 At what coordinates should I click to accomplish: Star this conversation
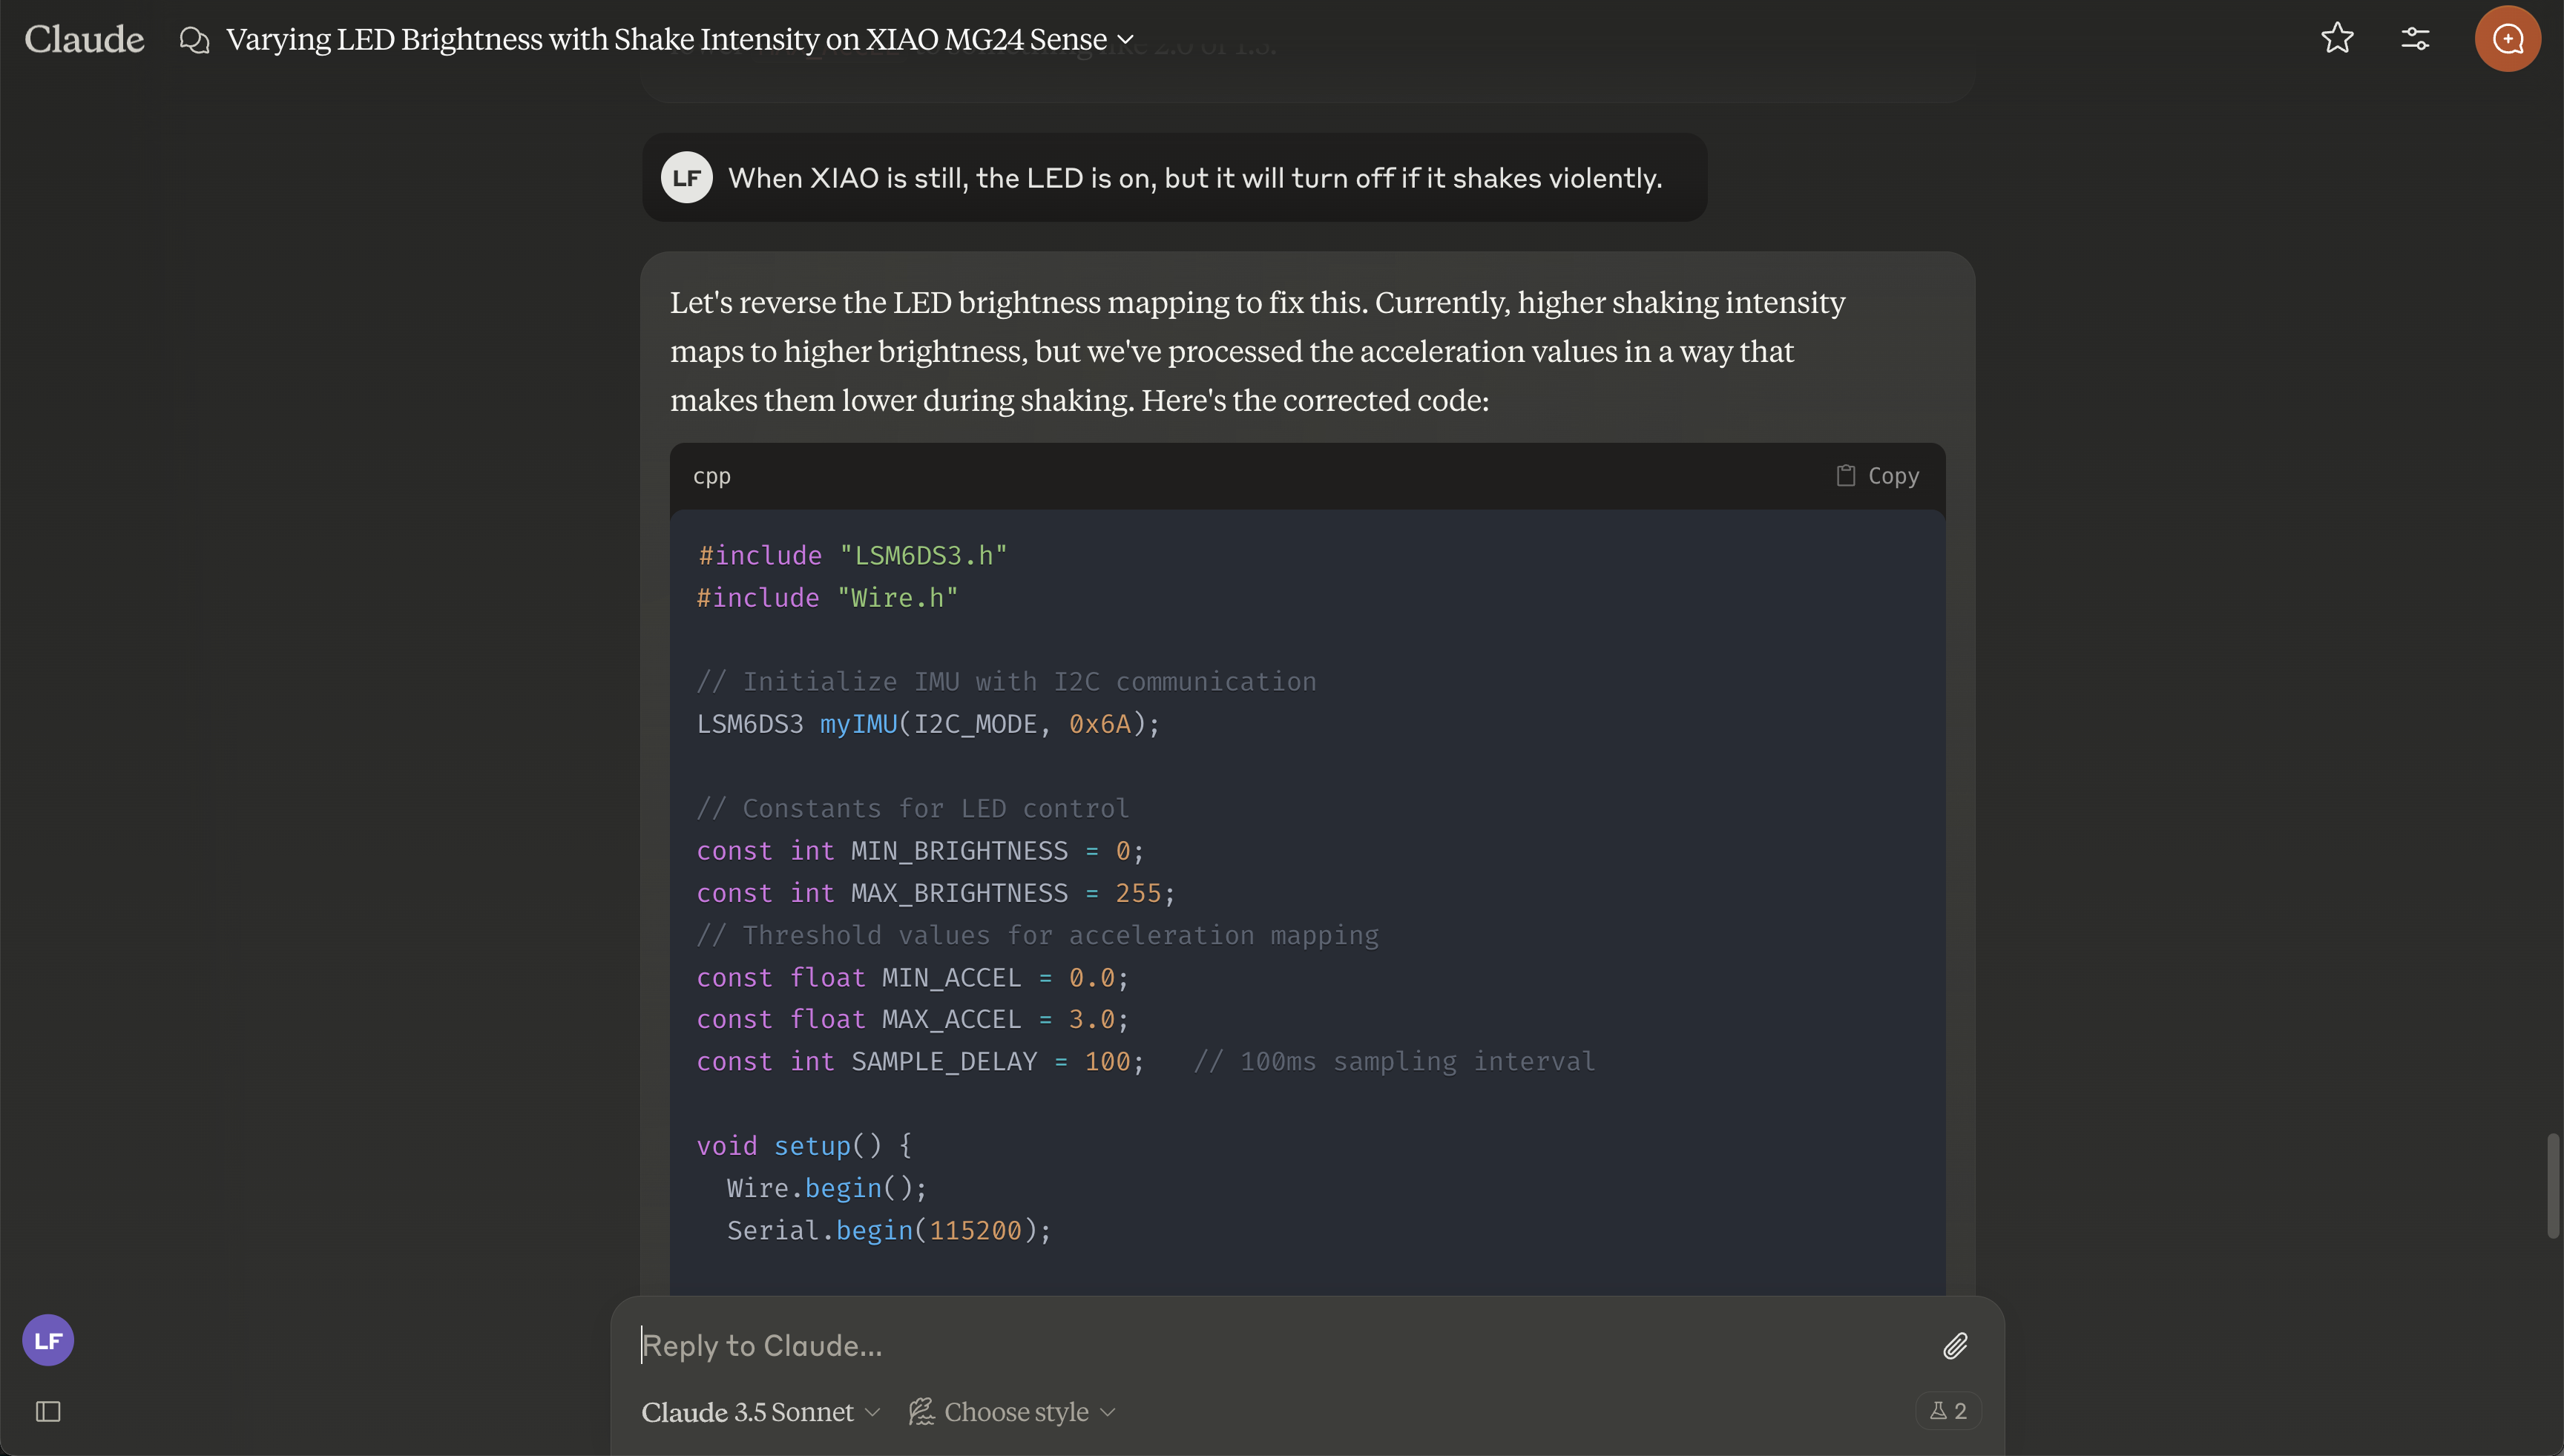(2337, 38)
